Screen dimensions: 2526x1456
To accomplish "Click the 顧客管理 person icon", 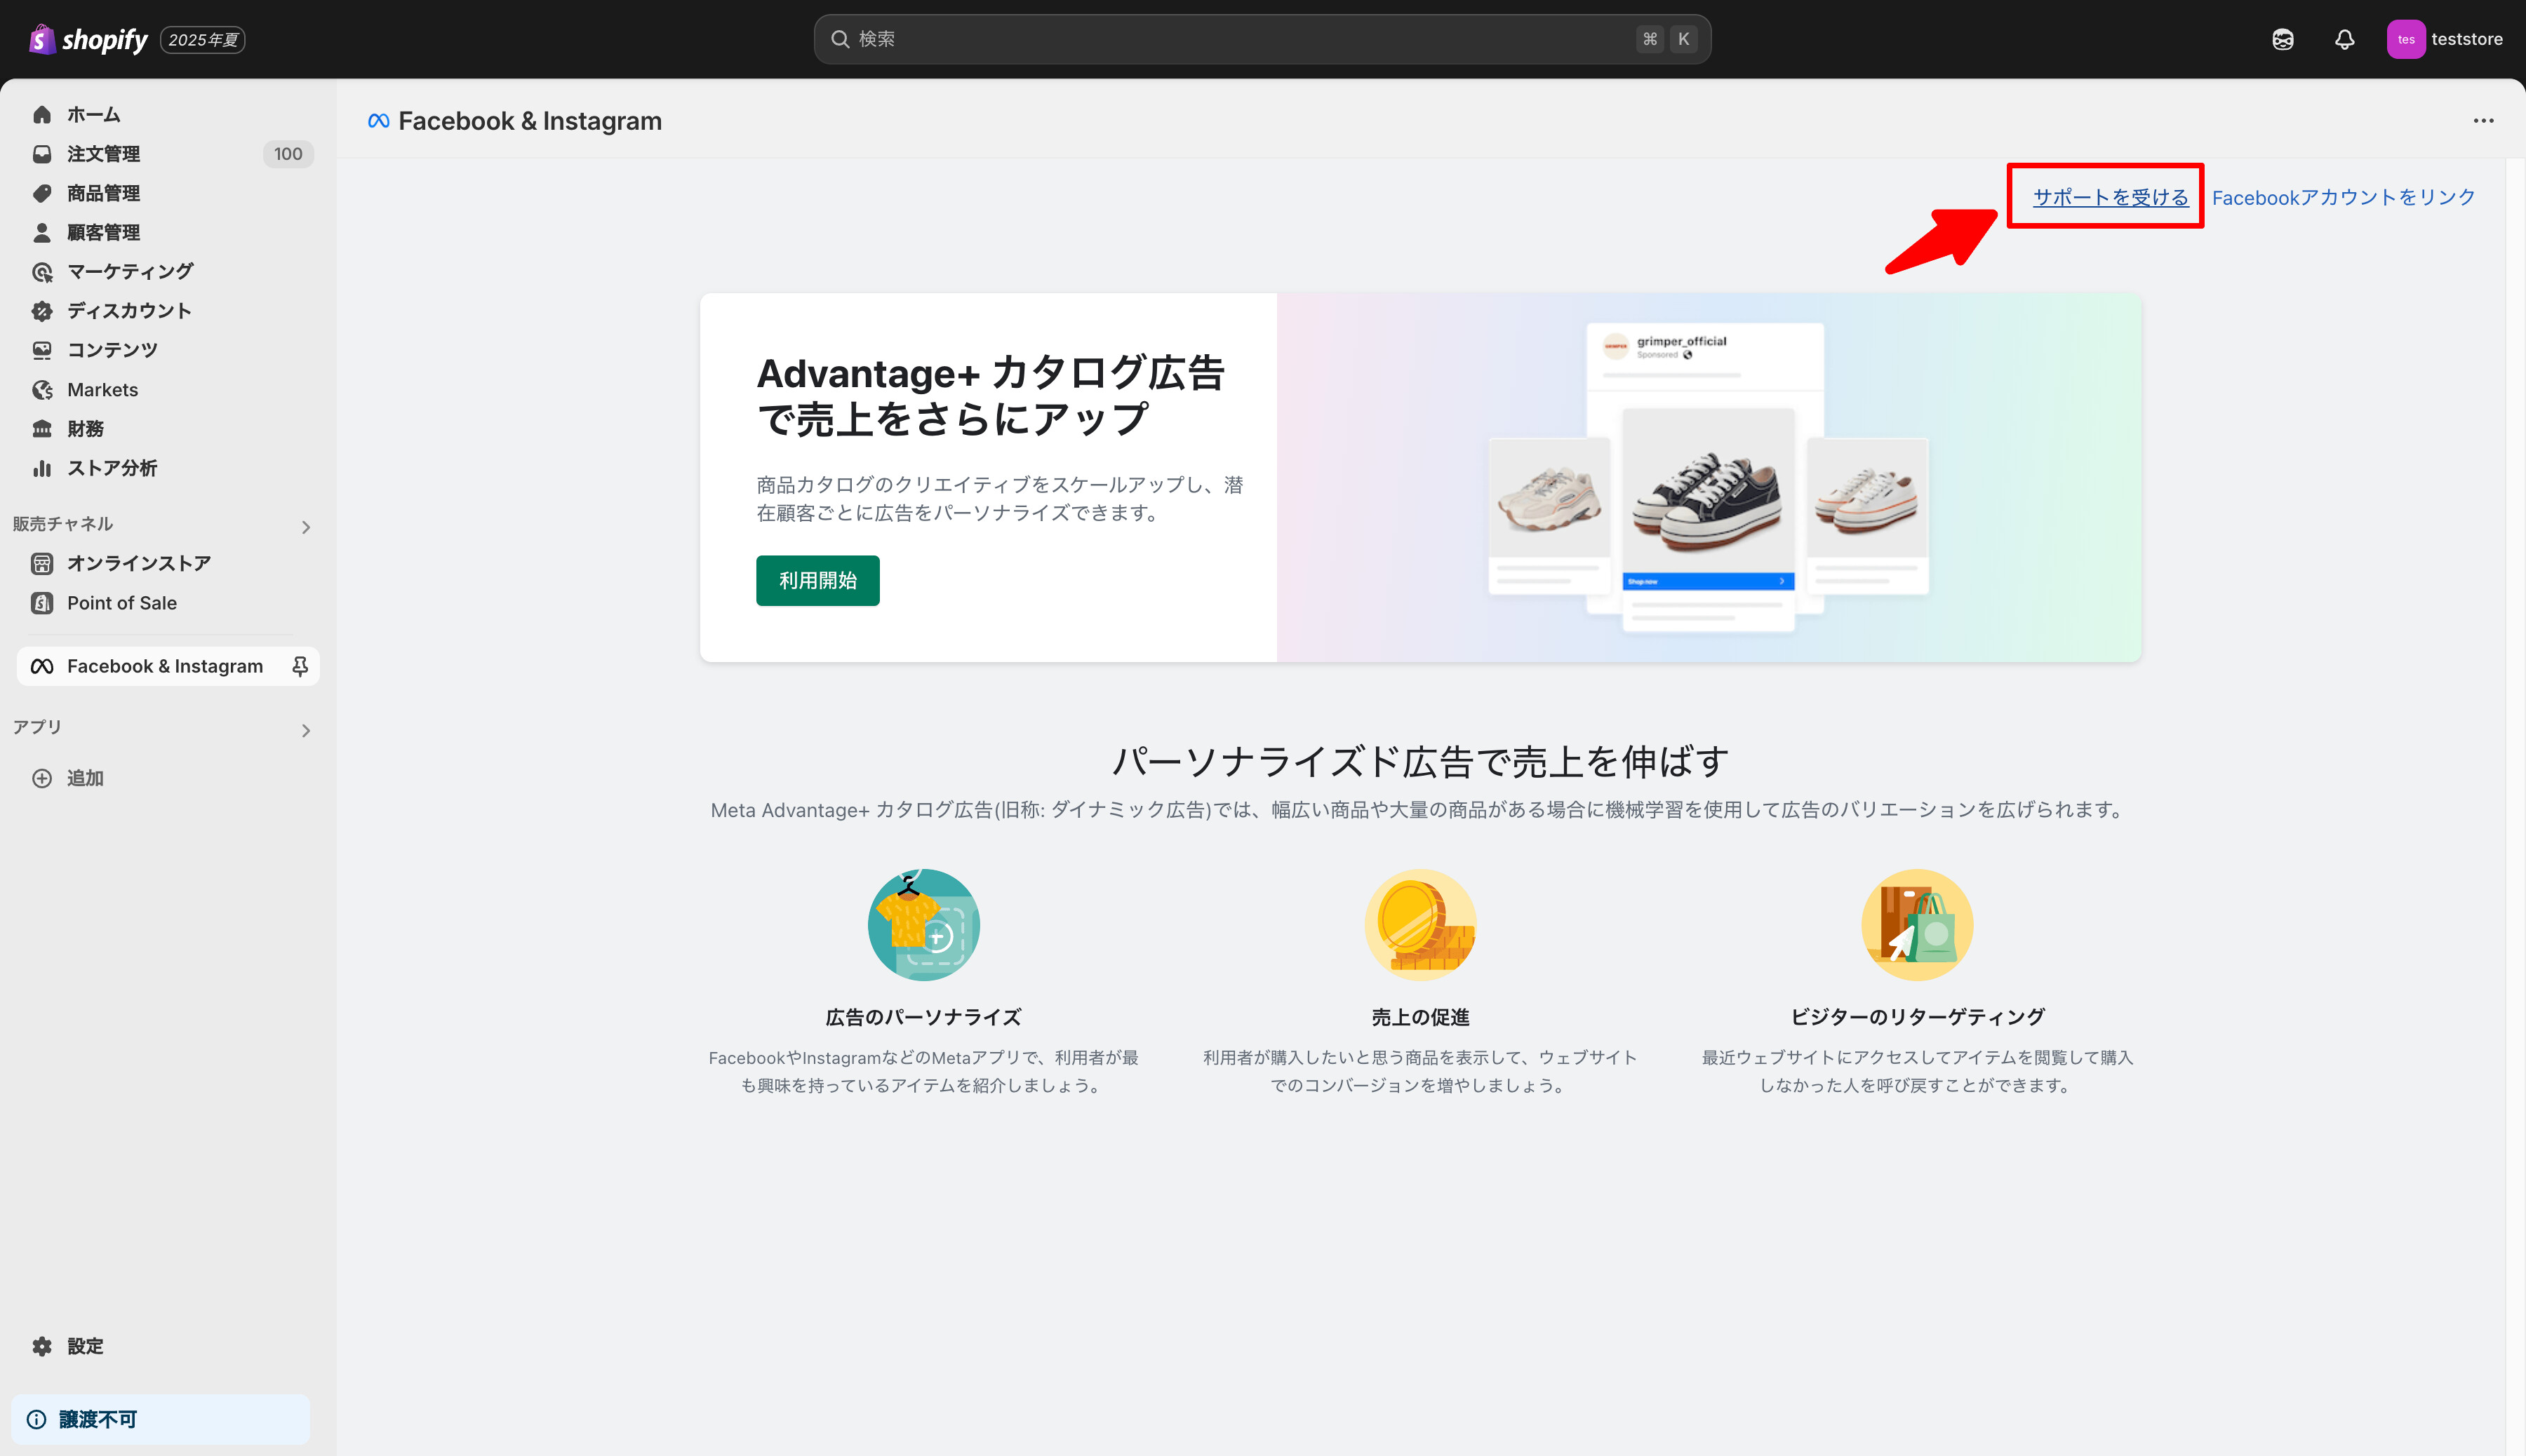I will [x=42, y=232].
